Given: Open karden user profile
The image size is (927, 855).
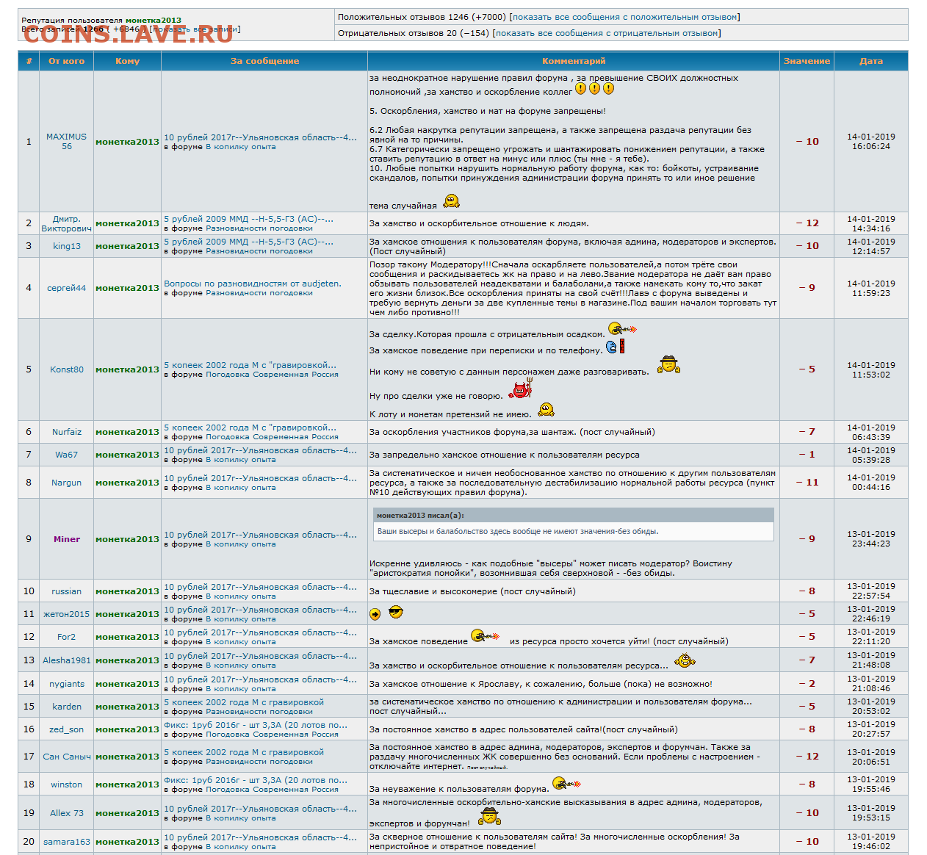Looking at the screenshot, I should [x=67, y=707].
